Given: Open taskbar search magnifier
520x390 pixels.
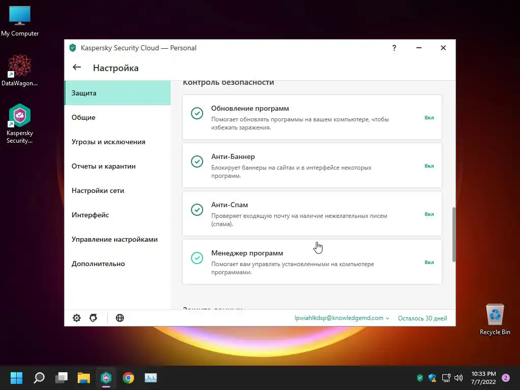Looking at the screenshot, I should [39, 377].
